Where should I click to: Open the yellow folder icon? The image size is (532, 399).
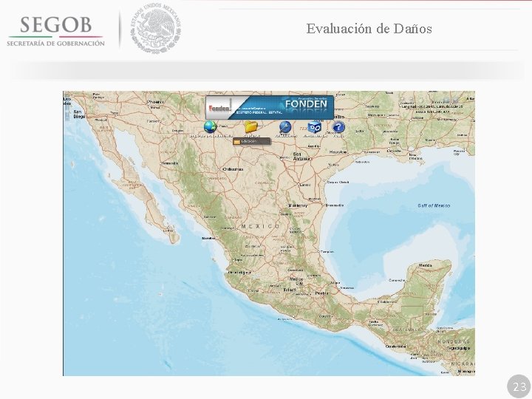tap(251, 126)
